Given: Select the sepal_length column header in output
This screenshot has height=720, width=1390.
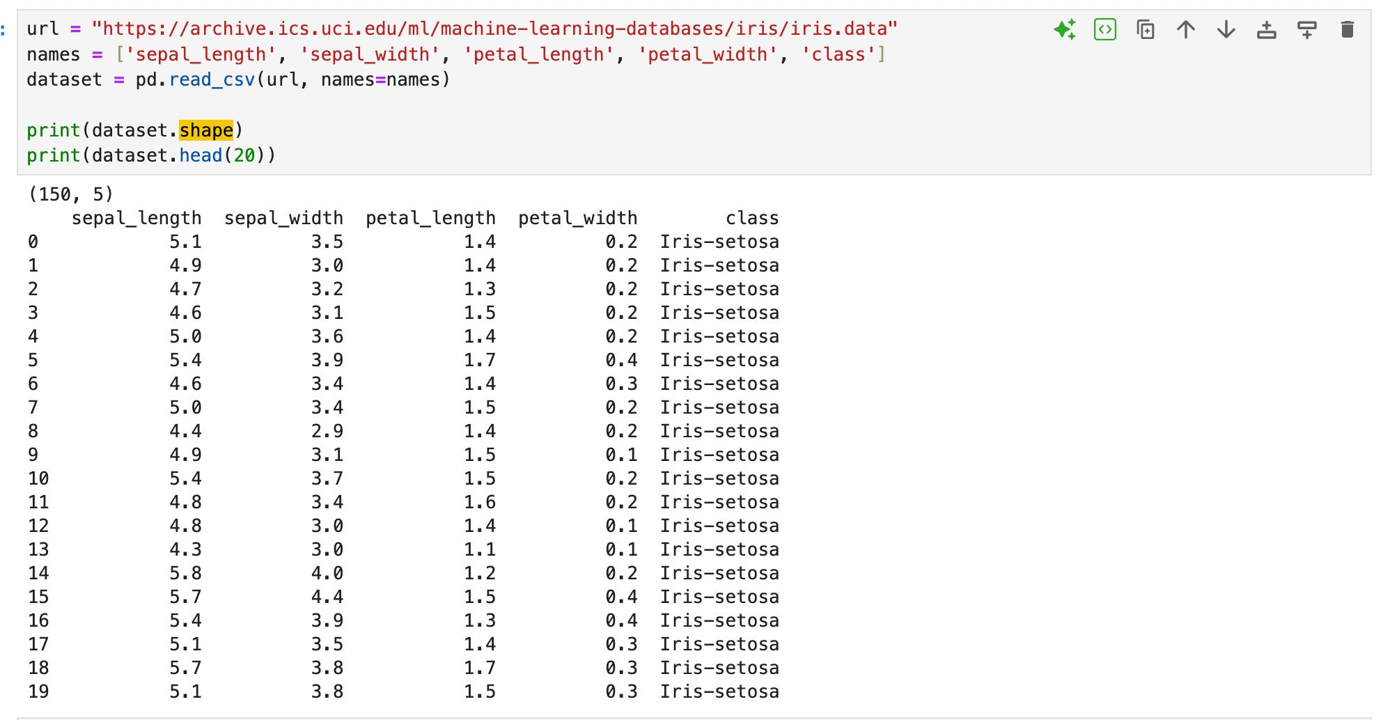Looking at the screenshot, I should 135,217.
